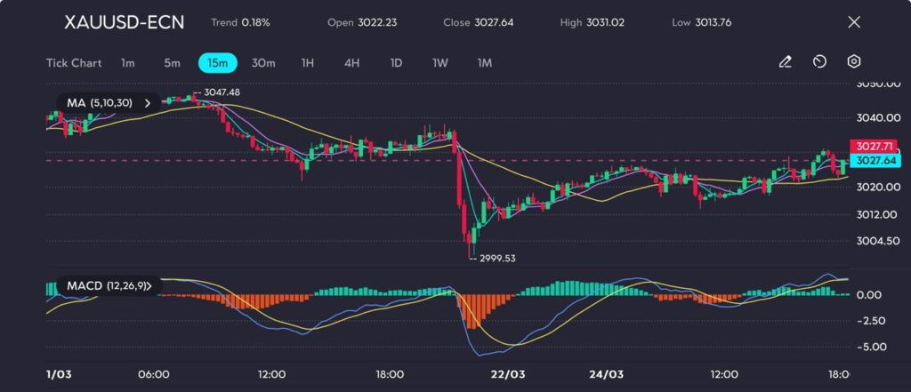Viewport: 911px width, 392px height.
Task: Choose the 1D daily timeframe
Action: [x=396, y=63]
